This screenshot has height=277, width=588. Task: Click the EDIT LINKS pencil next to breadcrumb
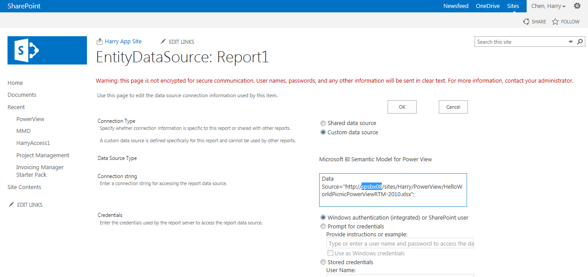(163, 41)
